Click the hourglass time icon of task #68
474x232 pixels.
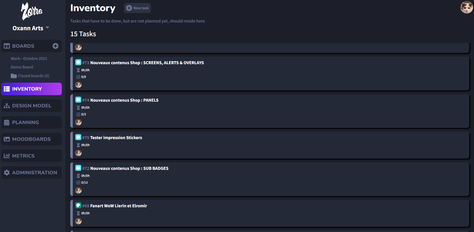click(x=78, y=213)
